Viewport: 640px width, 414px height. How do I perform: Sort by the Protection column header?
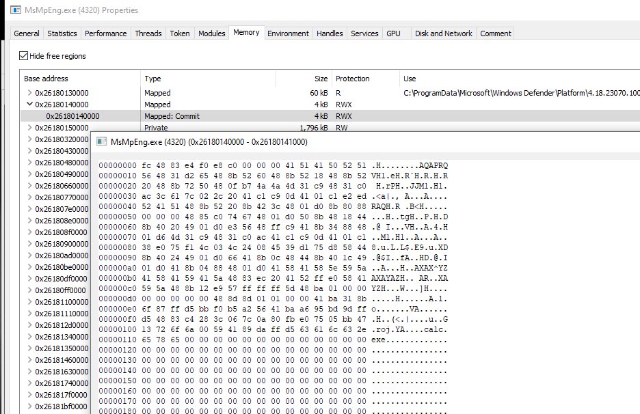(x=366, y=79)
